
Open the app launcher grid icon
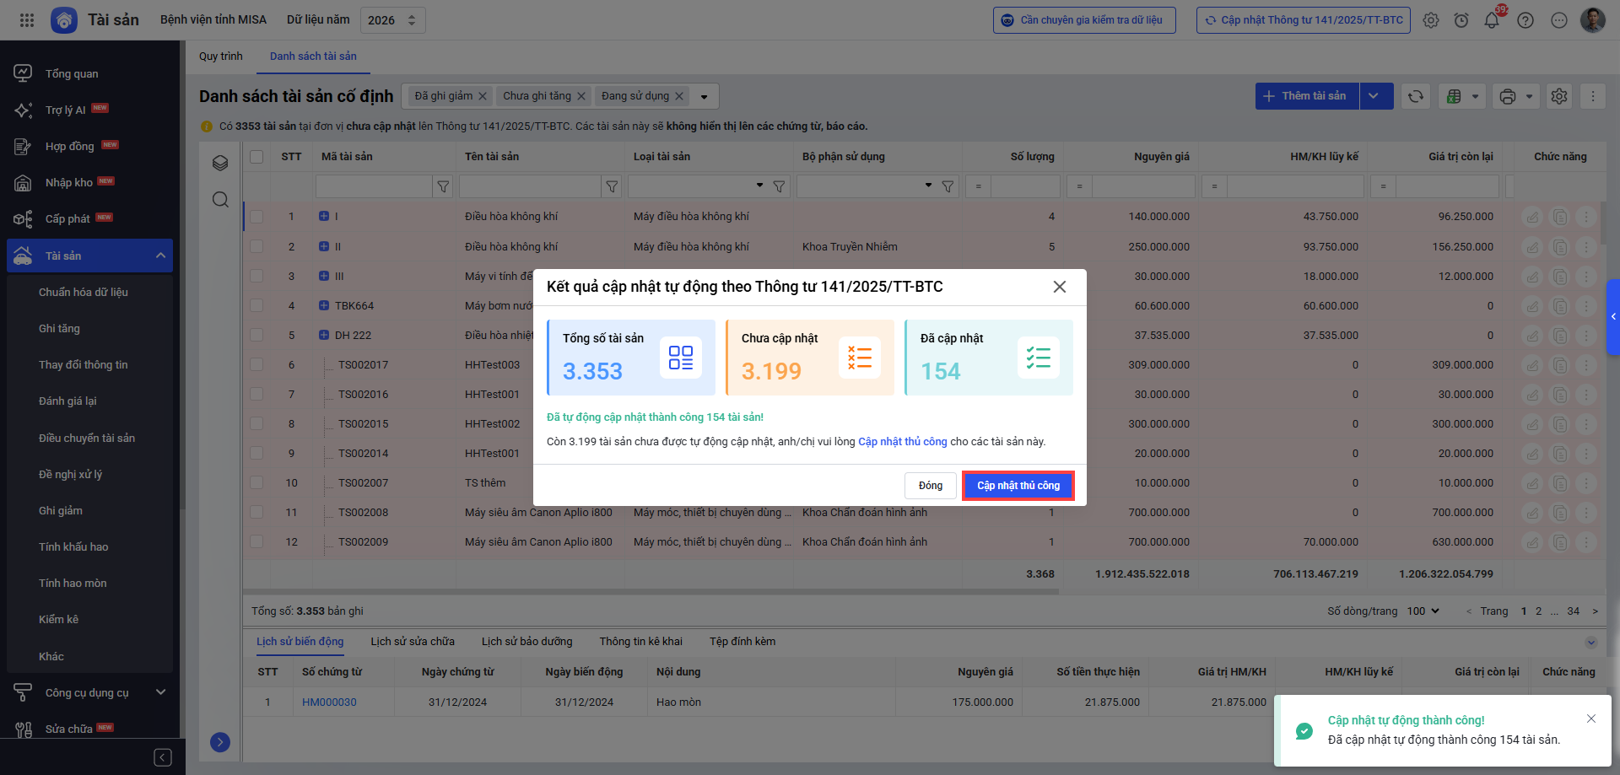point(27,20)
